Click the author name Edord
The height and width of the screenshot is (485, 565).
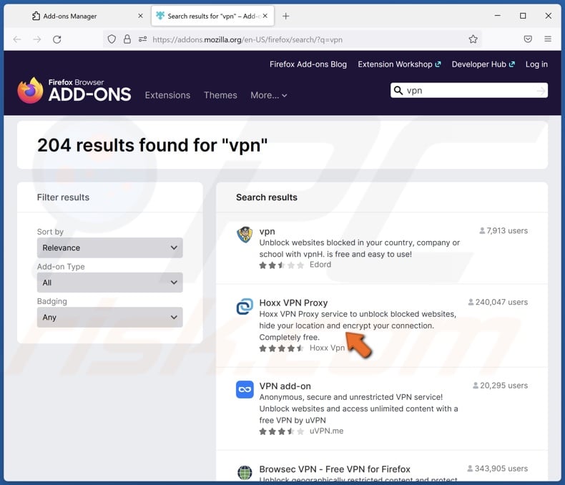tap(320, 265)
